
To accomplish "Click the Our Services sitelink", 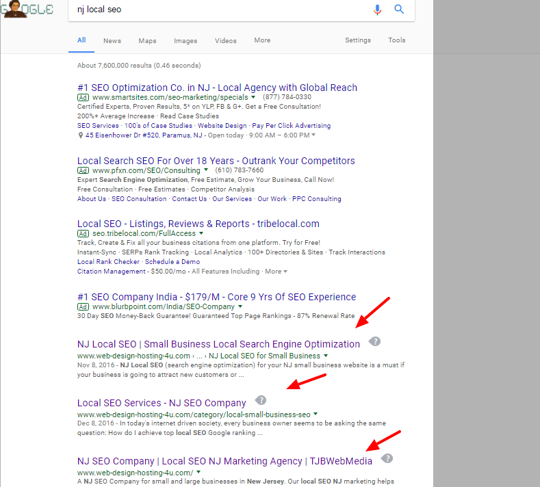I will pos(232,199).
